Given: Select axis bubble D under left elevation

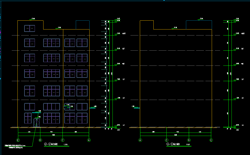Looking at the screenshot, I should point(40,140).
